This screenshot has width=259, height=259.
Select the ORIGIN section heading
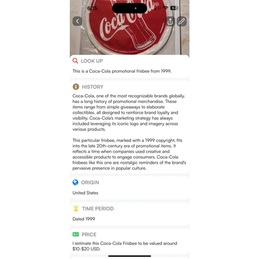coord(90,182)
